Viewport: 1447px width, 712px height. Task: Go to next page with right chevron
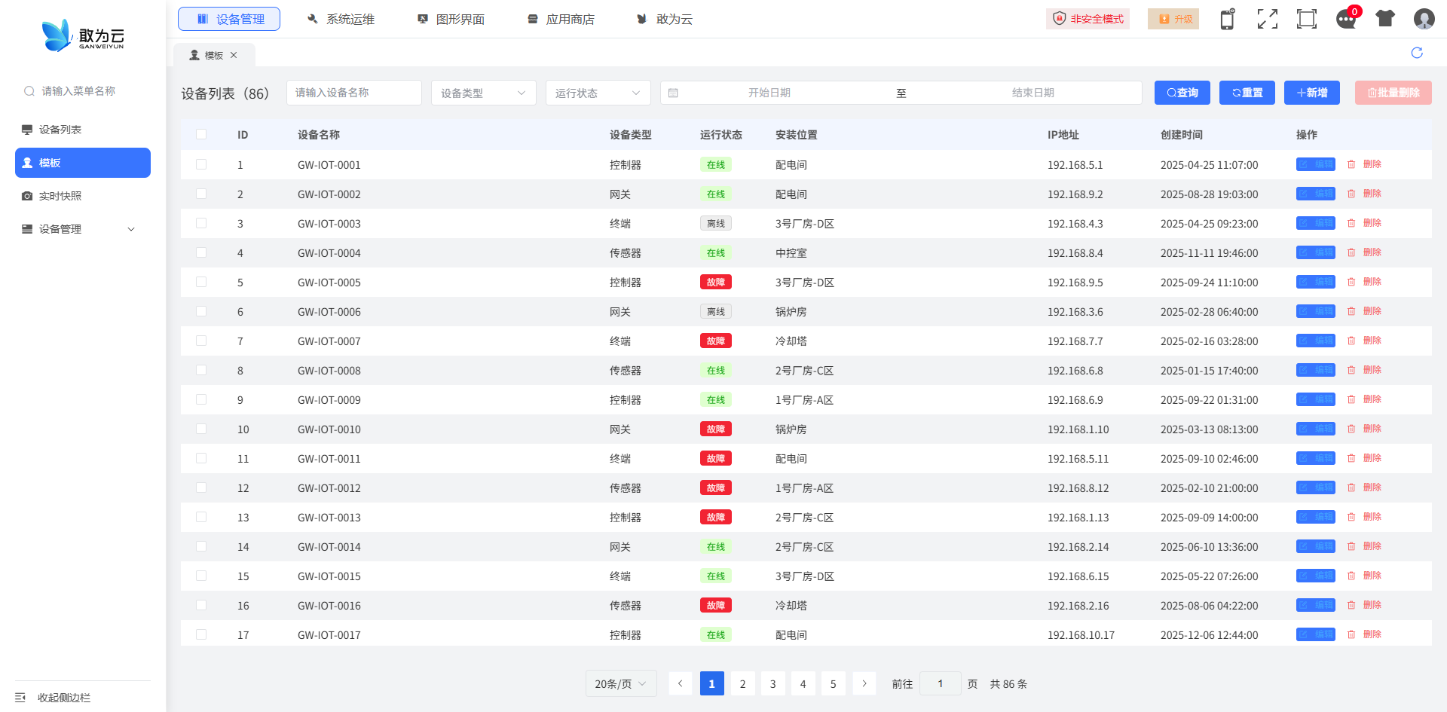[x=864, y=683]
